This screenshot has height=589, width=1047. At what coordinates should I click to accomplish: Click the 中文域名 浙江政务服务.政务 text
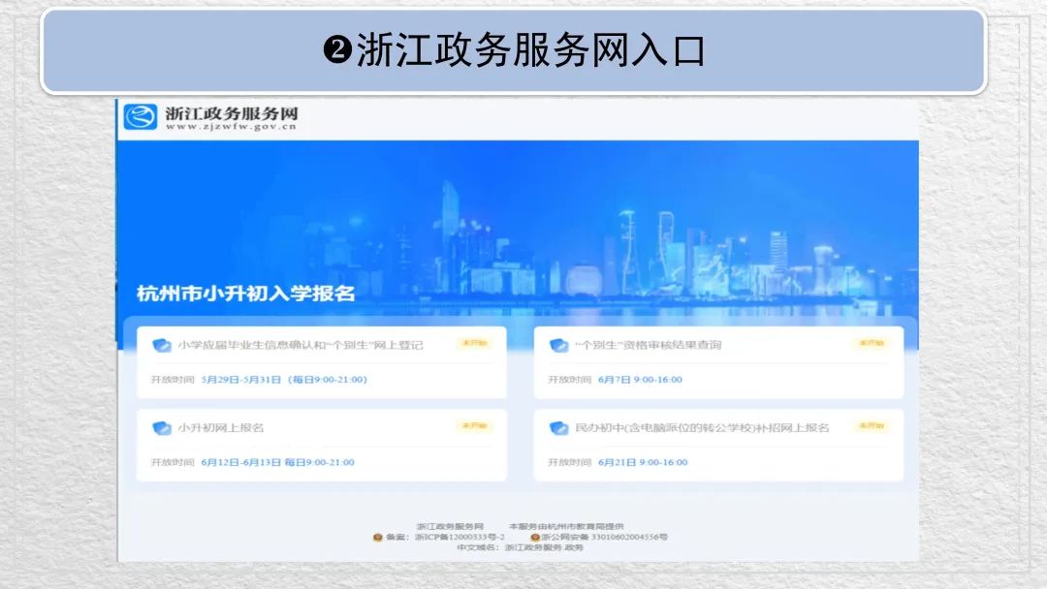pos(521,547)
